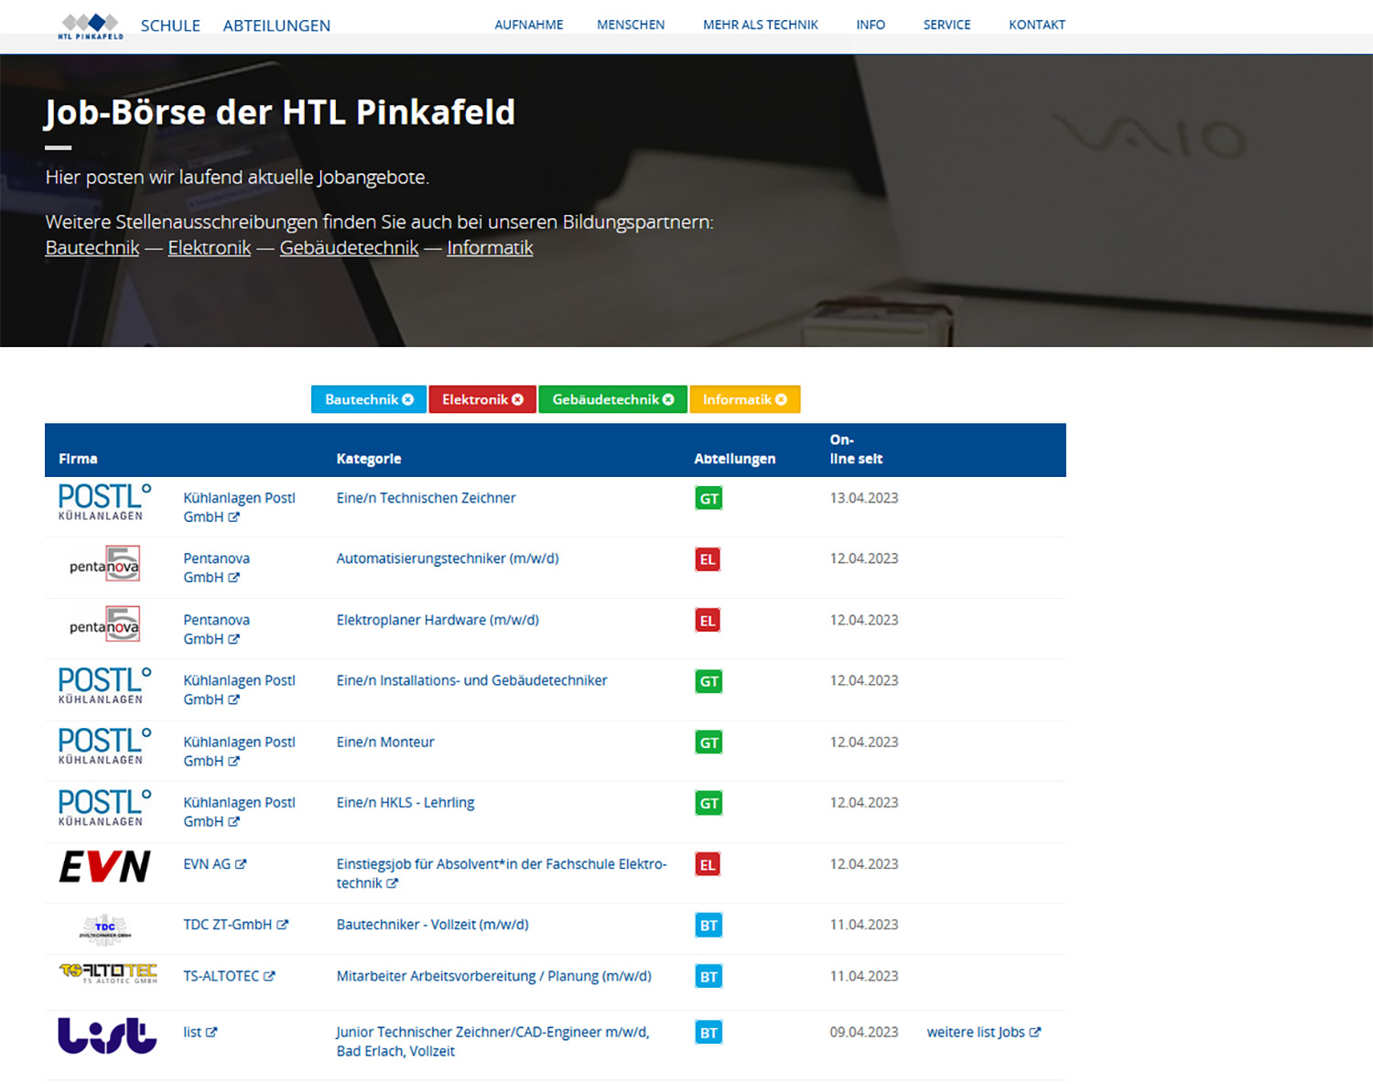Open the ABTEILUNGEN menu

(x=276, y=26)
